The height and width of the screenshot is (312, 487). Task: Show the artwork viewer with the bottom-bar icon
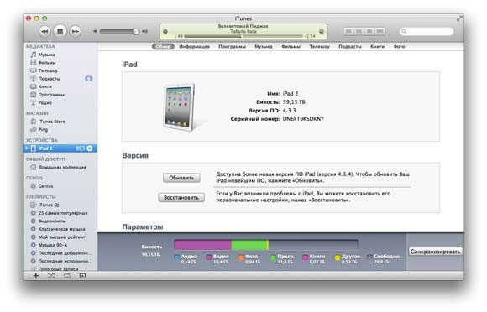pyautogui.click(x=82, y=276)
